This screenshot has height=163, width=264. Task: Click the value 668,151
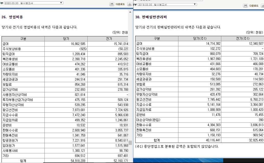(x=215, y=130)
